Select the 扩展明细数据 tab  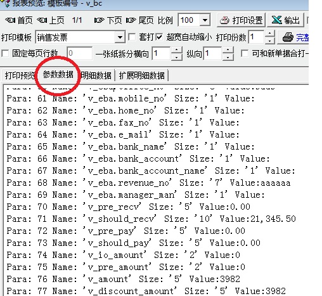tap(142, 75)
